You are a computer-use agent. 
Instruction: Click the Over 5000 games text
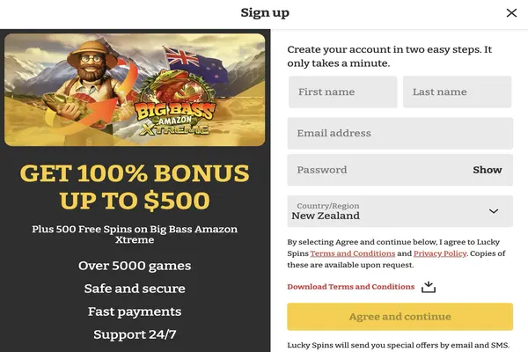[x=135, y=266]
